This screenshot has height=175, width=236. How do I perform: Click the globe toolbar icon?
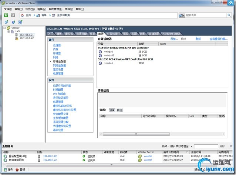[13, 22]
